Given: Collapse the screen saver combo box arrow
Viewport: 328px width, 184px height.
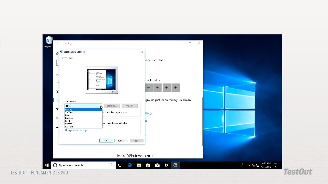Looking at the screenshot, I should [101, 106].
